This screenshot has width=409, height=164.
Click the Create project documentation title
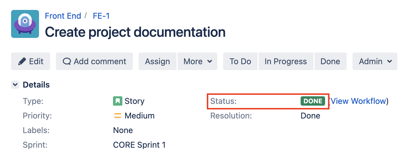pos(135,32)
